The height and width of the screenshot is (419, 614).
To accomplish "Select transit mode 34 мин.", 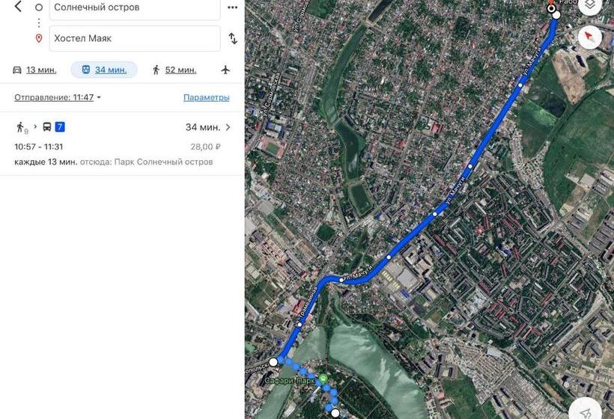I will tap(104, 70).
